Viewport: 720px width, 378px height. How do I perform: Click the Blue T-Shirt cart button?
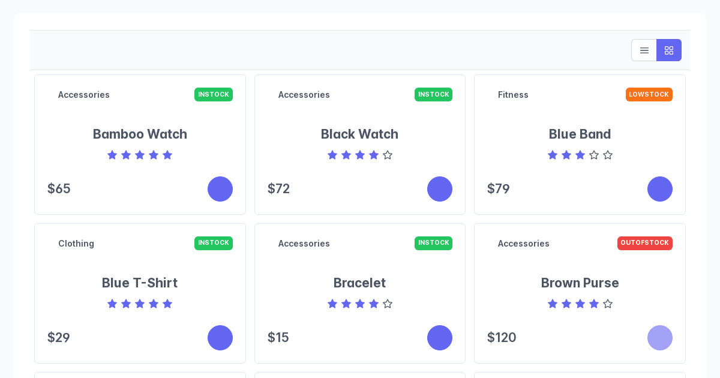220,338
